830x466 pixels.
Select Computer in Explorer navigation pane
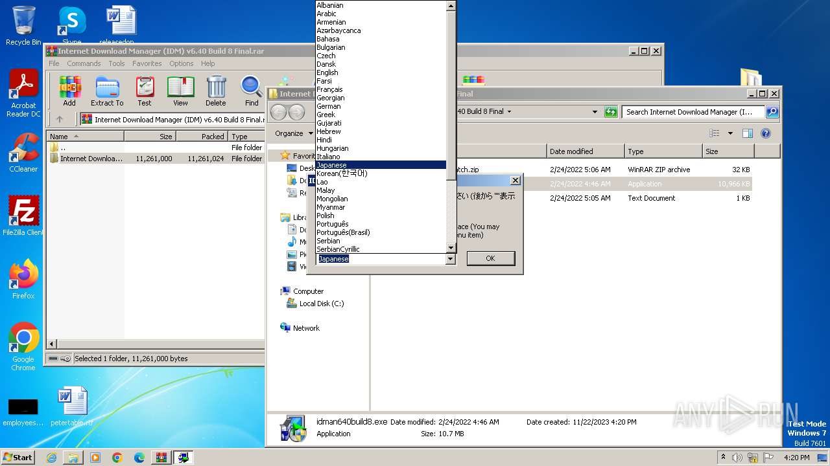(308, 291)
